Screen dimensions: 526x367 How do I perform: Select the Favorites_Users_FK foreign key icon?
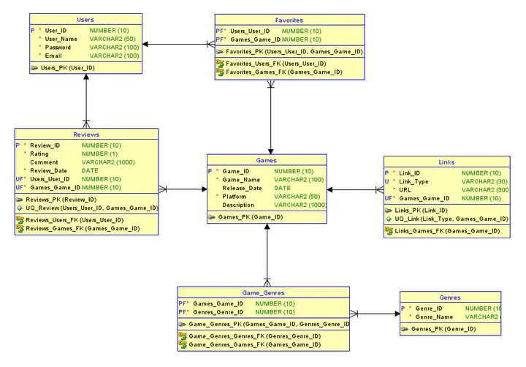[220, 64]
